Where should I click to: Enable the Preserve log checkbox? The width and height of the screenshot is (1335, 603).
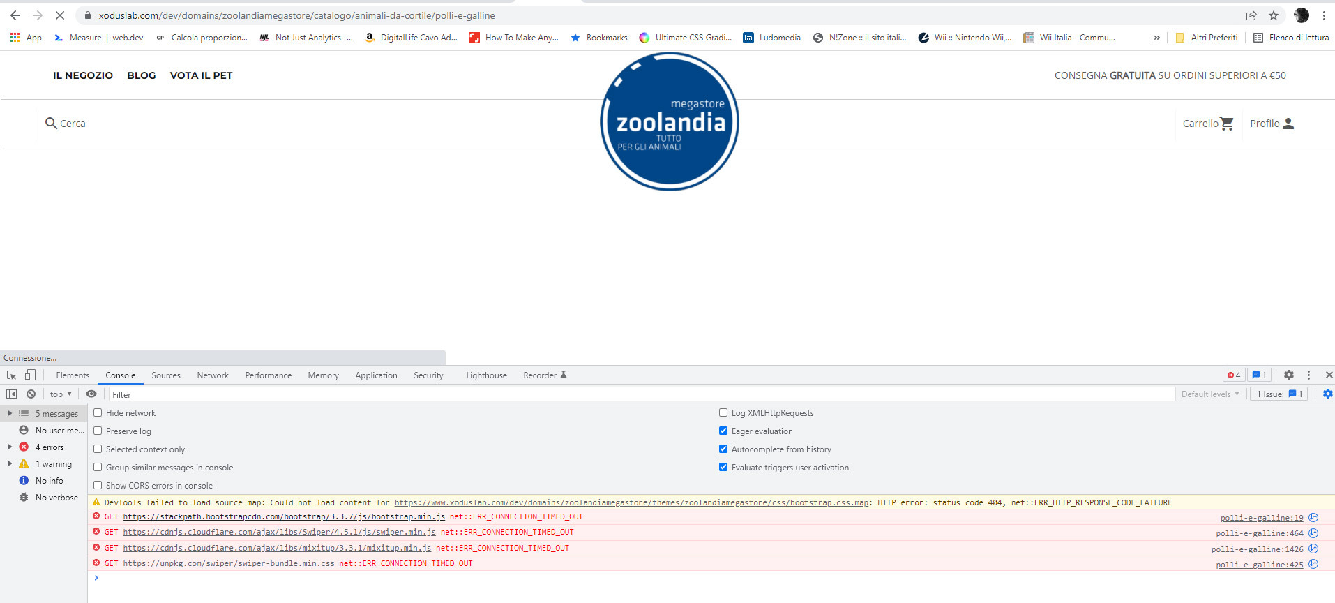tap(98, 431)
